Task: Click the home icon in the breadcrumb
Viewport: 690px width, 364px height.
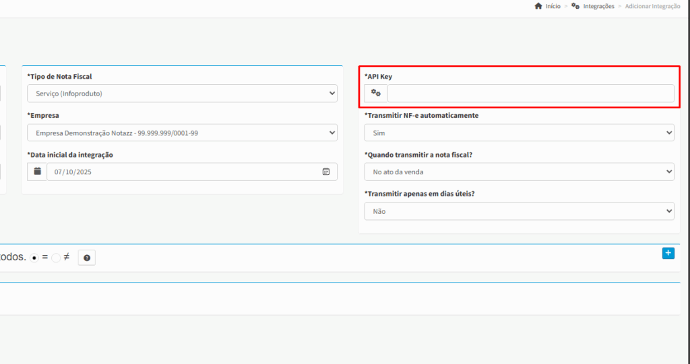Action: coord(538,6)
